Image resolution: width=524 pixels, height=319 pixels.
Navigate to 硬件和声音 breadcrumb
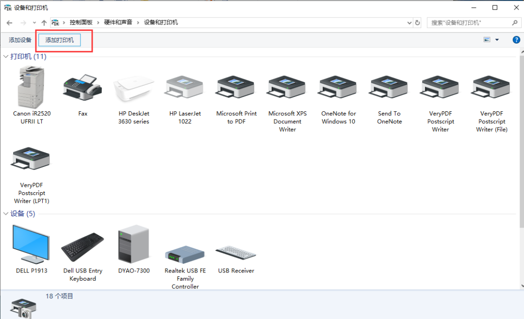[118, 22]
